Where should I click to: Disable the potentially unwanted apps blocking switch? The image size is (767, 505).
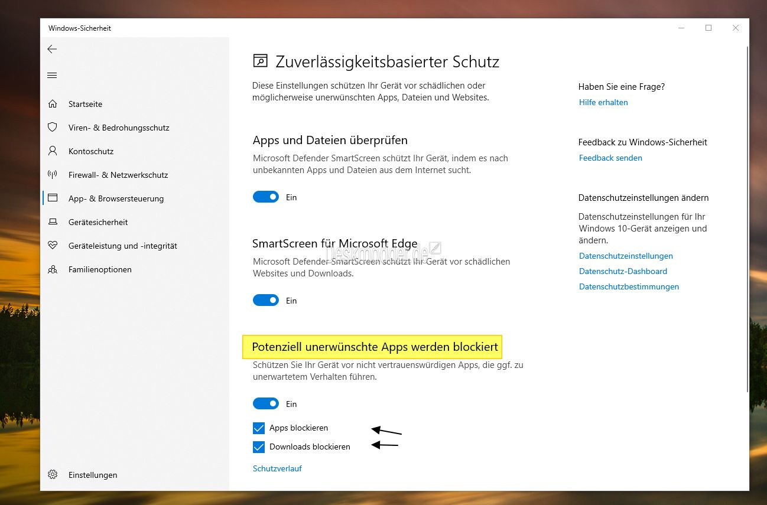(x=266, y=404)
